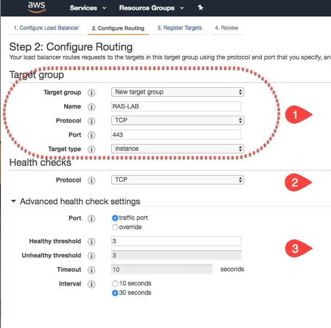The image size is (331, 328).
Task: Open the Target type instance dropdown
Action: tap(177, 149)
